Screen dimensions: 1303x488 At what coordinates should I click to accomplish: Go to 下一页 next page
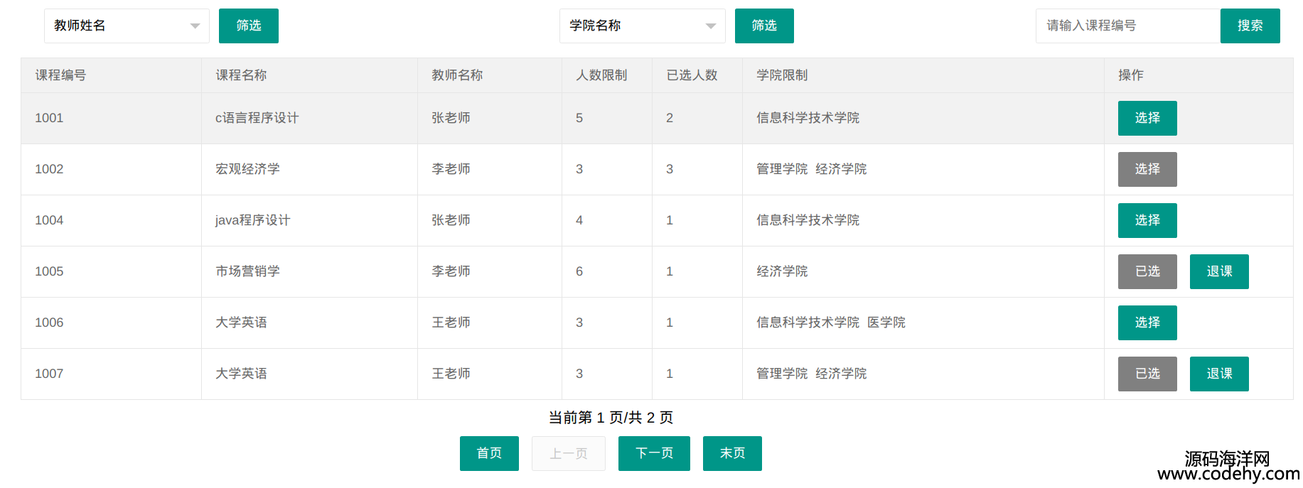654,453
